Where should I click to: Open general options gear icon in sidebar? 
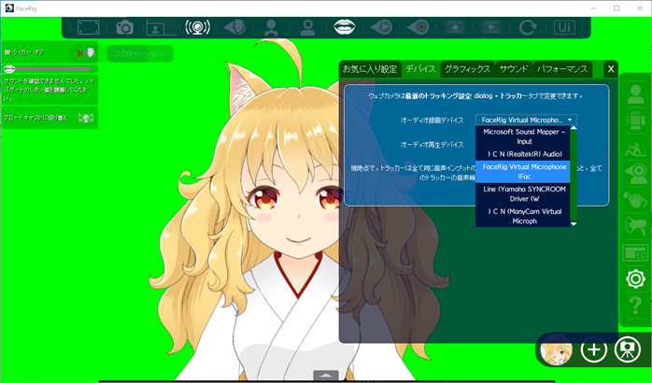[x=635, y=279]
